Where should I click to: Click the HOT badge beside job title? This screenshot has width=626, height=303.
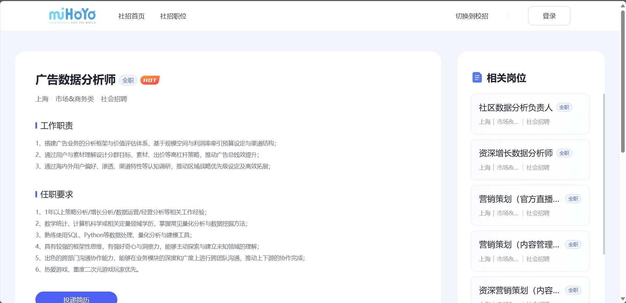pos(150,80)
